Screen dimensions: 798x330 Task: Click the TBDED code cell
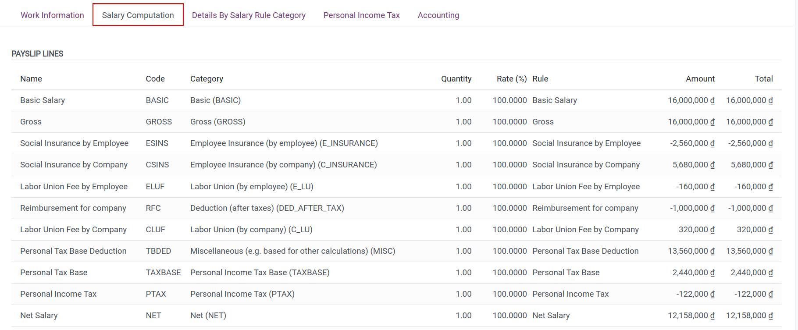[x=158, y=251]
